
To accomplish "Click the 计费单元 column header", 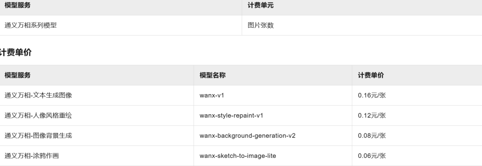I will tap(261, 5).
